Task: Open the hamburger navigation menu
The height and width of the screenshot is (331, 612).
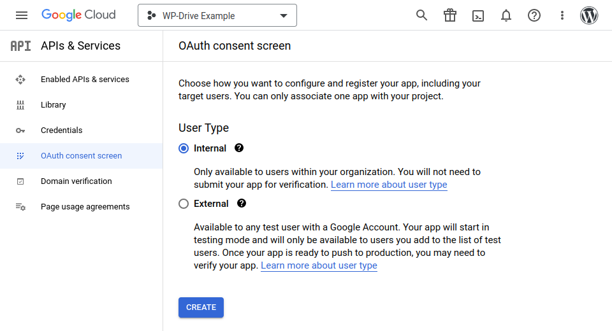Action: tap(22, 15)
